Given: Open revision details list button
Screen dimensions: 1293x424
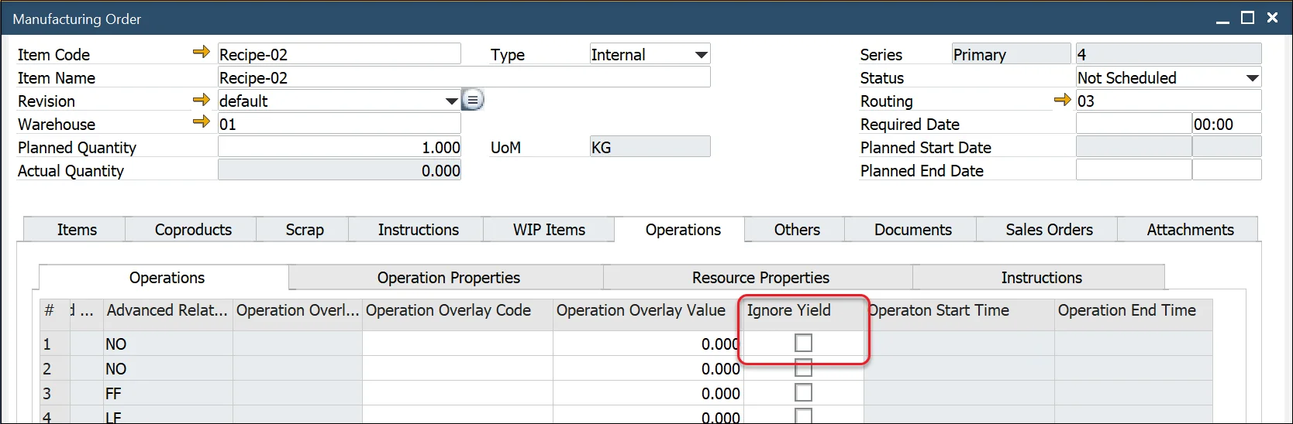Looking at the screenshot, I should click(x=473, y=100).
